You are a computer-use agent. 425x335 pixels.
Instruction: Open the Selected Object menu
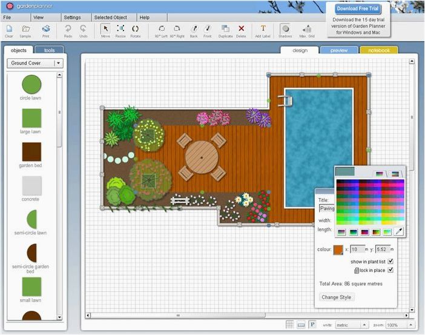pos(111,18)
